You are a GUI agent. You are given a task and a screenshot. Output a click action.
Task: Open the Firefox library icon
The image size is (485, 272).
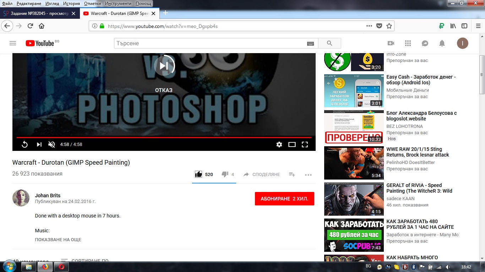pyautogui.click(x=453, y=26)
